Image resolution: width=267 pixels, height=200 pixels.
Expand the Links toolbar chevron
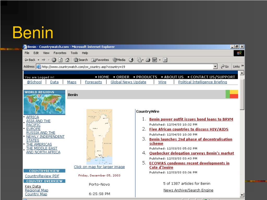pyautogui.click(x=242, y=66)
